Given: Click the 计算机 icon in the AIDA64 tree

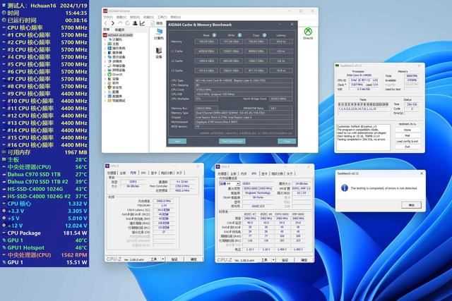Looking at the screenshot, I should [110, 39].
